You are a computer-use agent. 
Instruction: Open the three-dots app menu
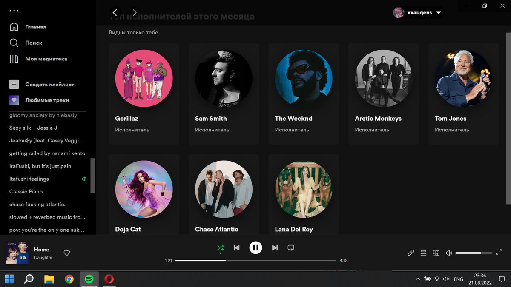14,11
